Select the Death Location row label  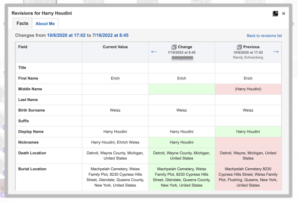click(x=32, y=153)
